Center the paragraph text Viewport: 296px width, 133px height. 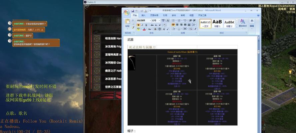[177, 25]
